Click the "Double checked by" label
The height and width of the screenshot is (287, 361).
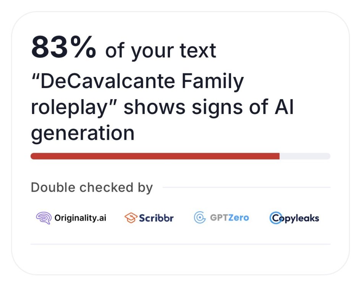(92, 188)
